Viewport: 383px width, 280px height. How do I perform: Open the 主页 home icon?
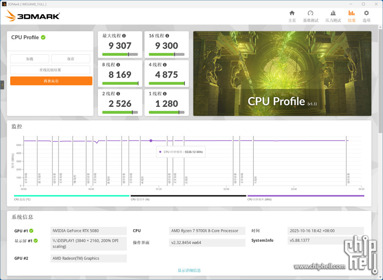click(x=292, y=14)
